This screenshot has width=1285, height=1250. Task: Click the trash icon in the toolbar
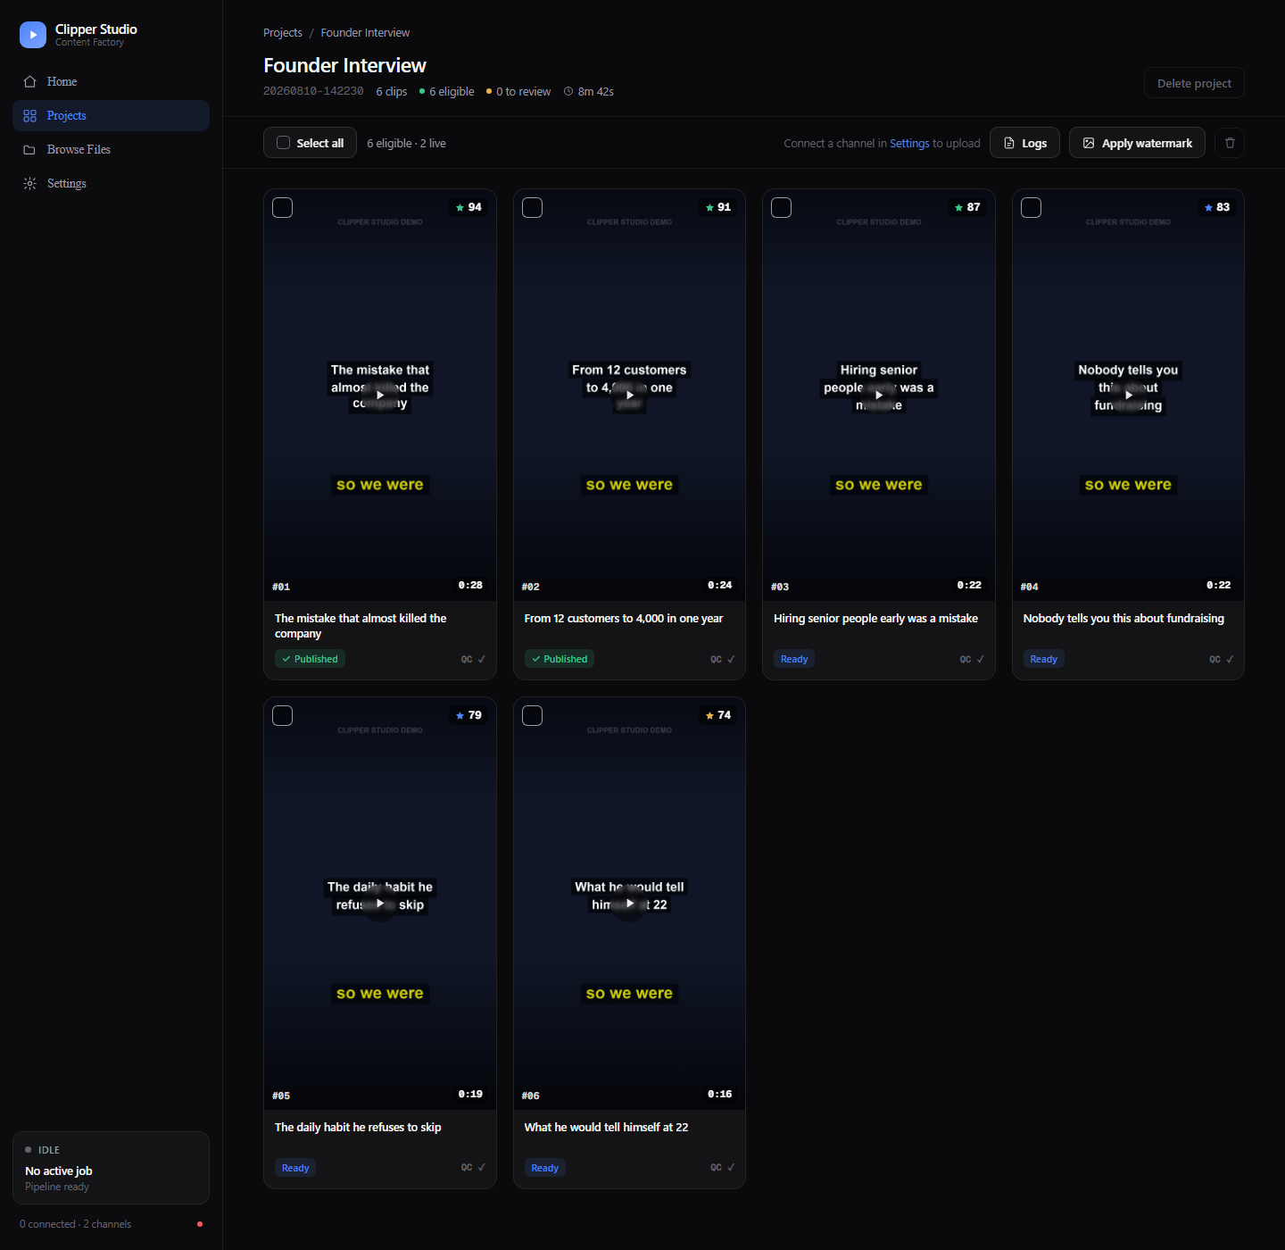click(1230, 143)
